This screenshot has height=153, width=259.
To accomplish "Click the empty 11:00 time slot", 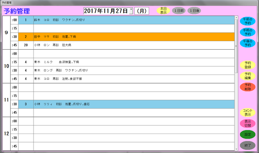I will (x=134, y=87).
